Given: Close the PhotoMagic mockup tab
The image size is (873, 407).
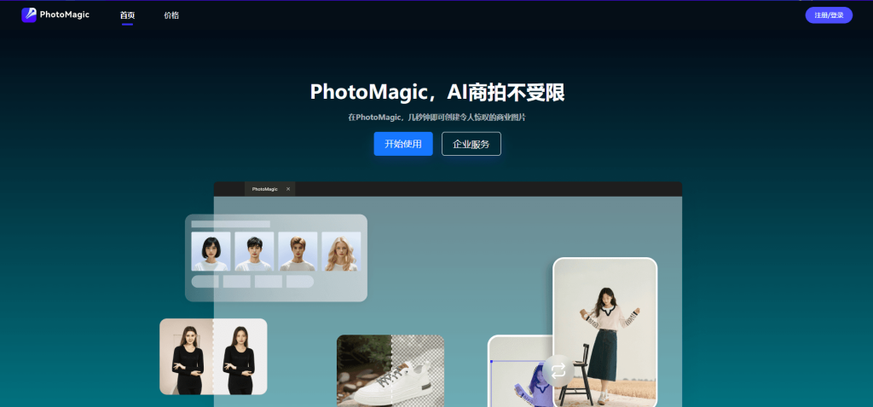Looking at the screenshot, I should [x=288, y=189].
